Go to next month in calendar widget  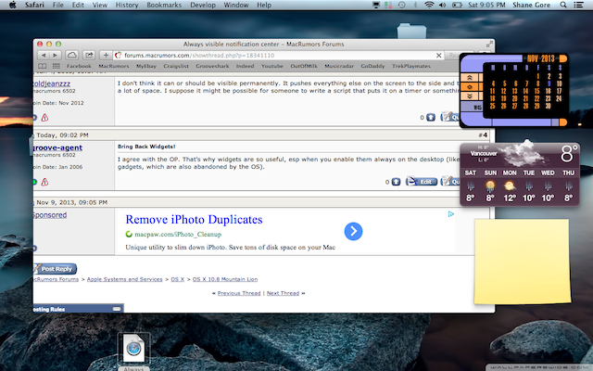point(470,96)
